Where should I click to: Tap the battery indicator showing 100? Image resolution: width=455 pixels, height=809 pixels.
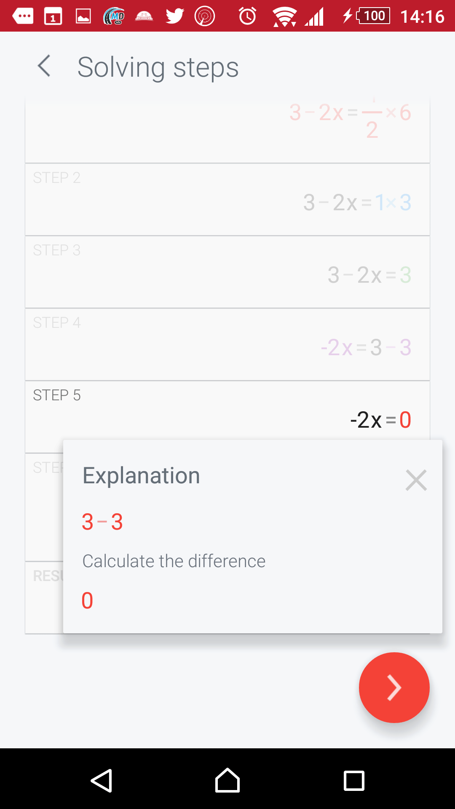point(373,16)
